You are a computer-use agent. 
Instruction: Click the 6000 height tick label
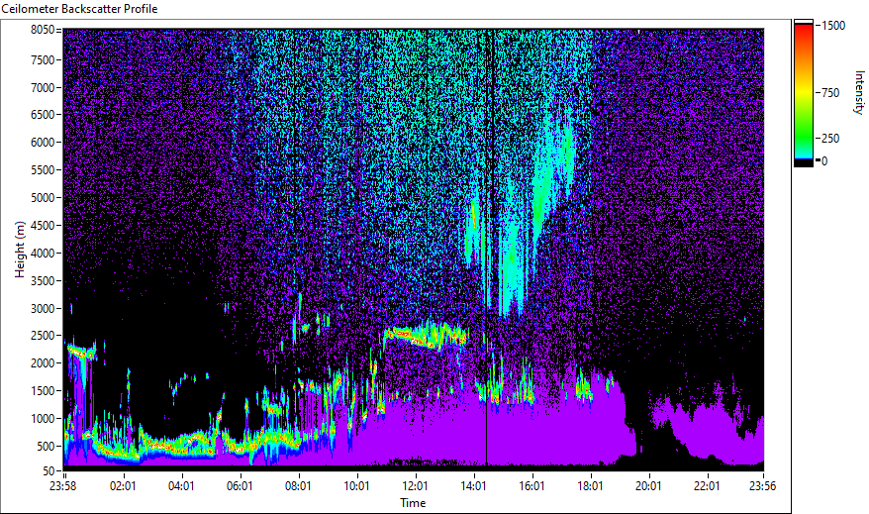(x=43, y=143)
